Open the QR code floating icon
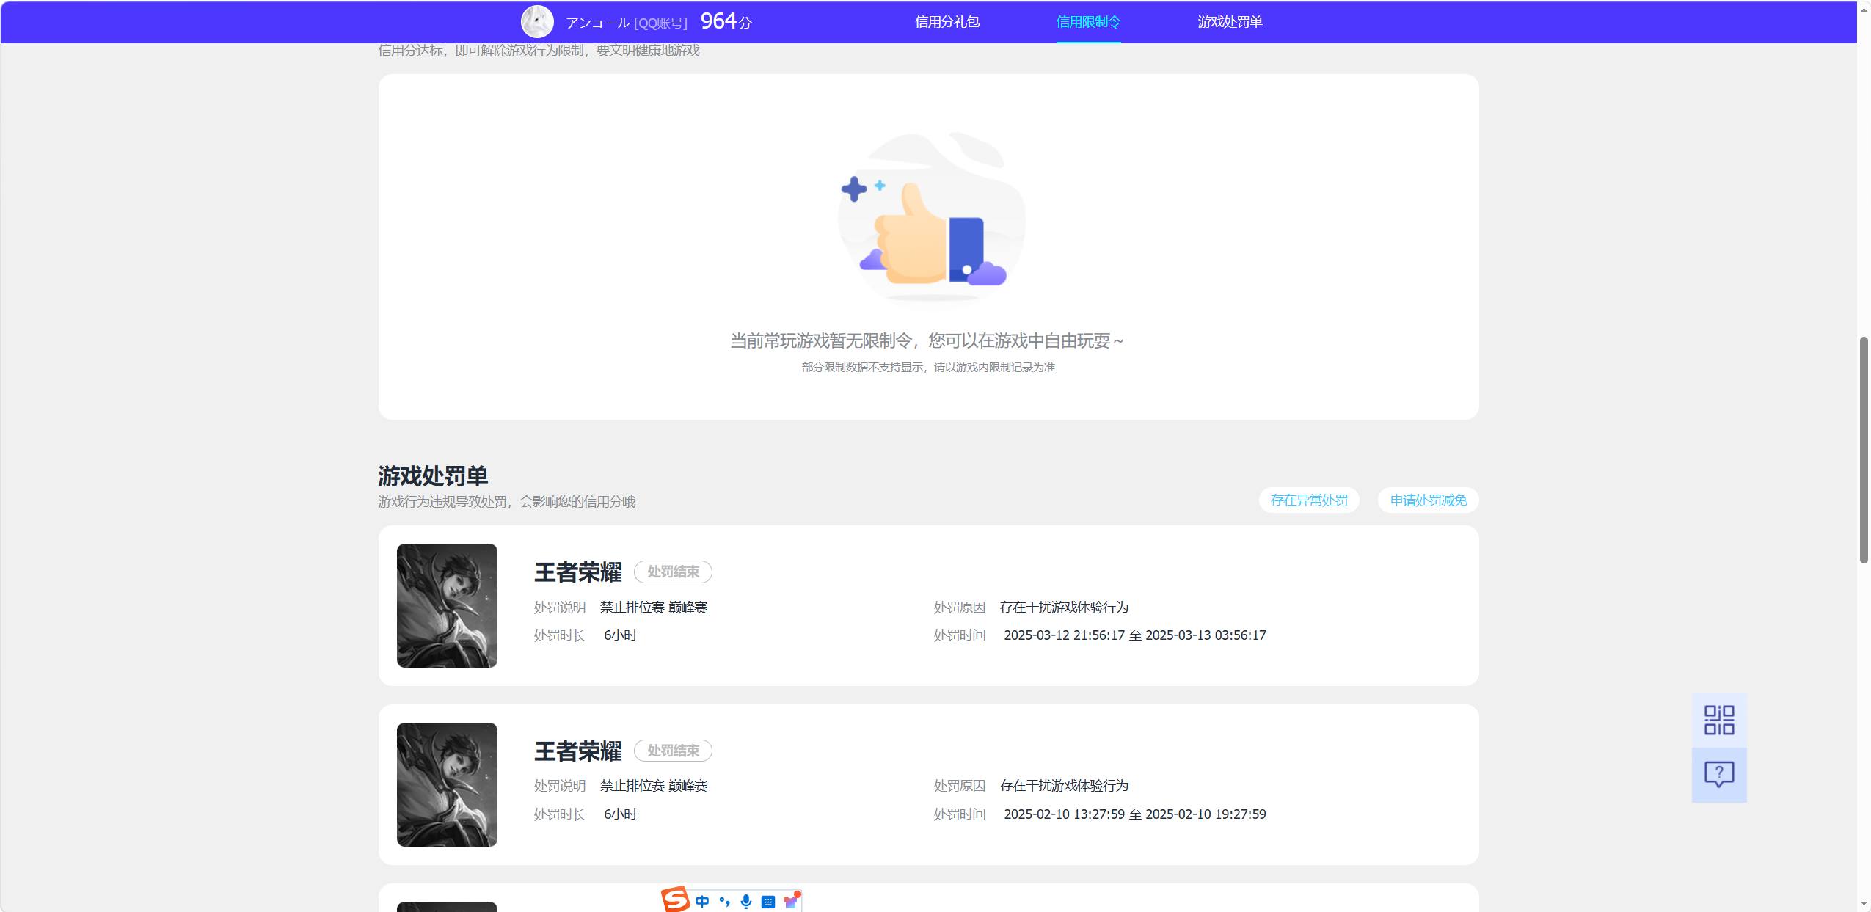Viewport: 1871px width, 912px height. tap(1719, 720)
